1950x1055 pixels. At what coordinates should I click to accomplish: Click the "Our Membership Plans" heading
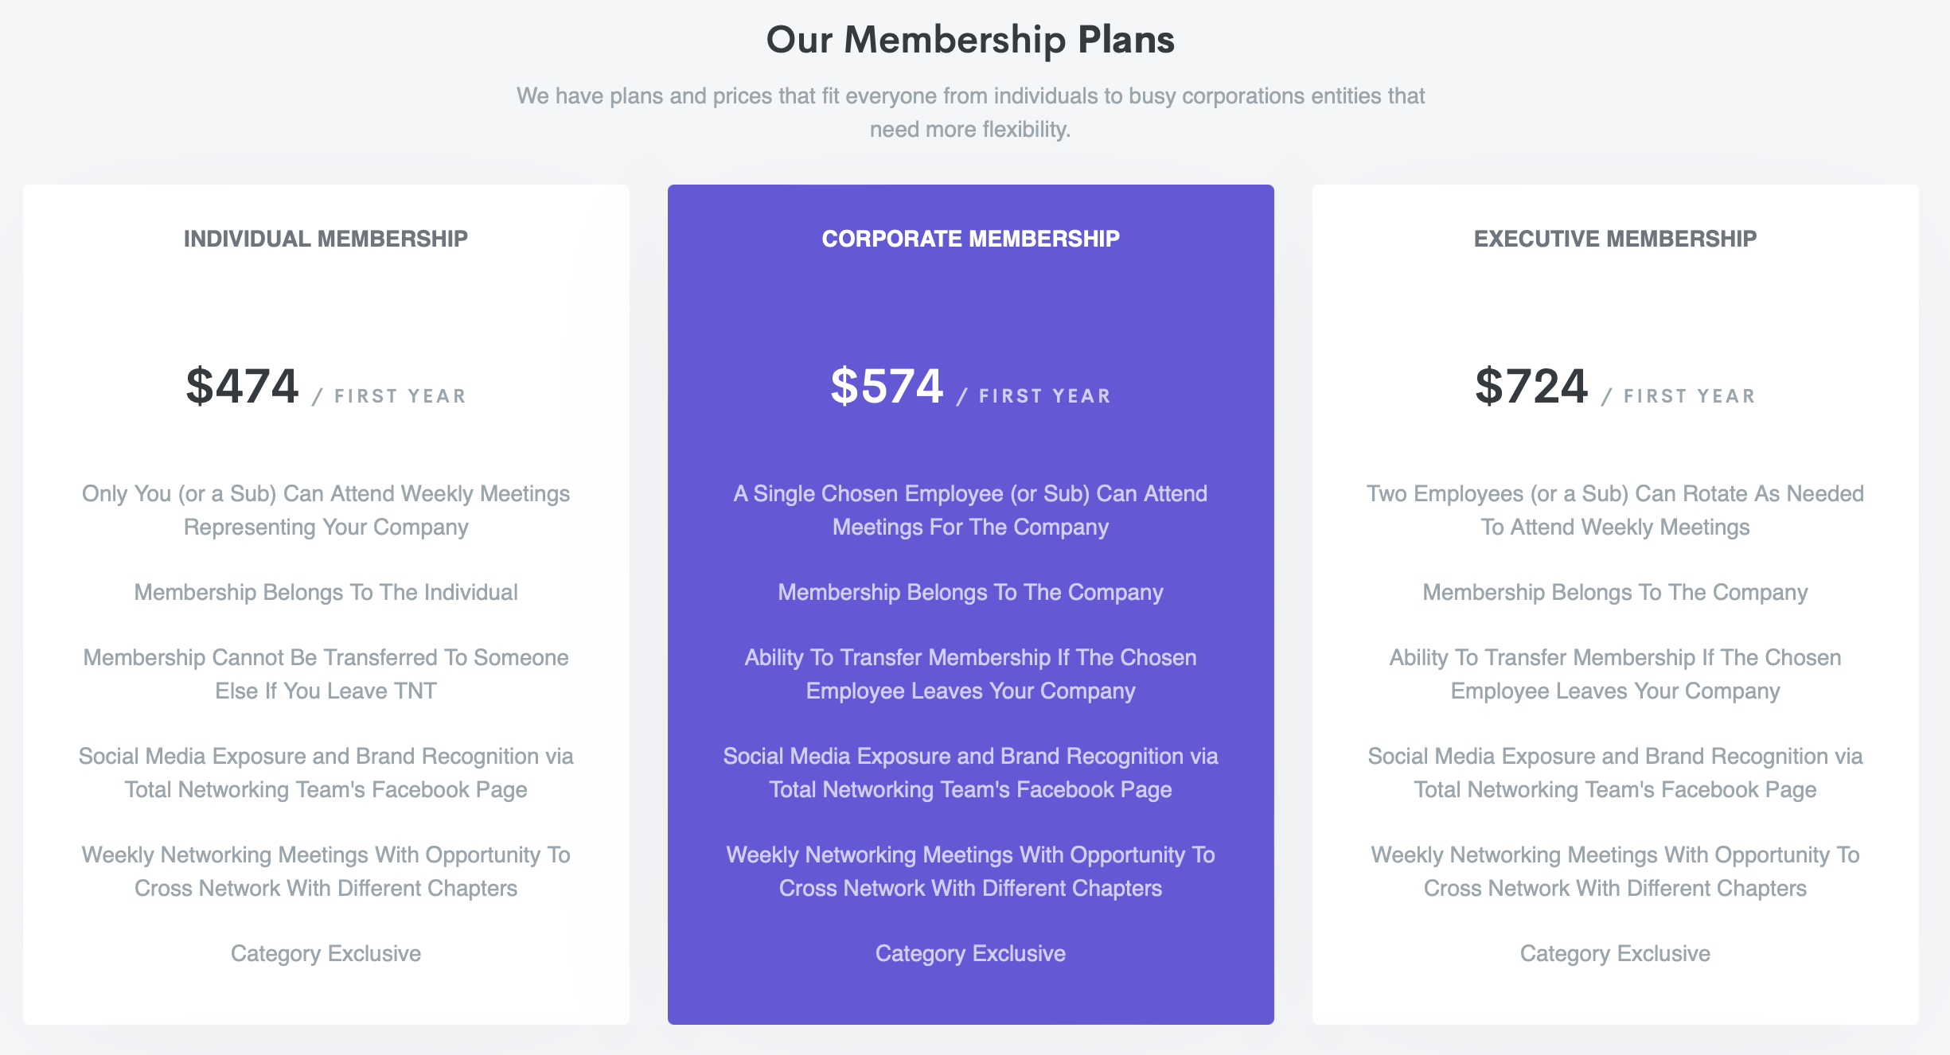(x=970, y=40)
